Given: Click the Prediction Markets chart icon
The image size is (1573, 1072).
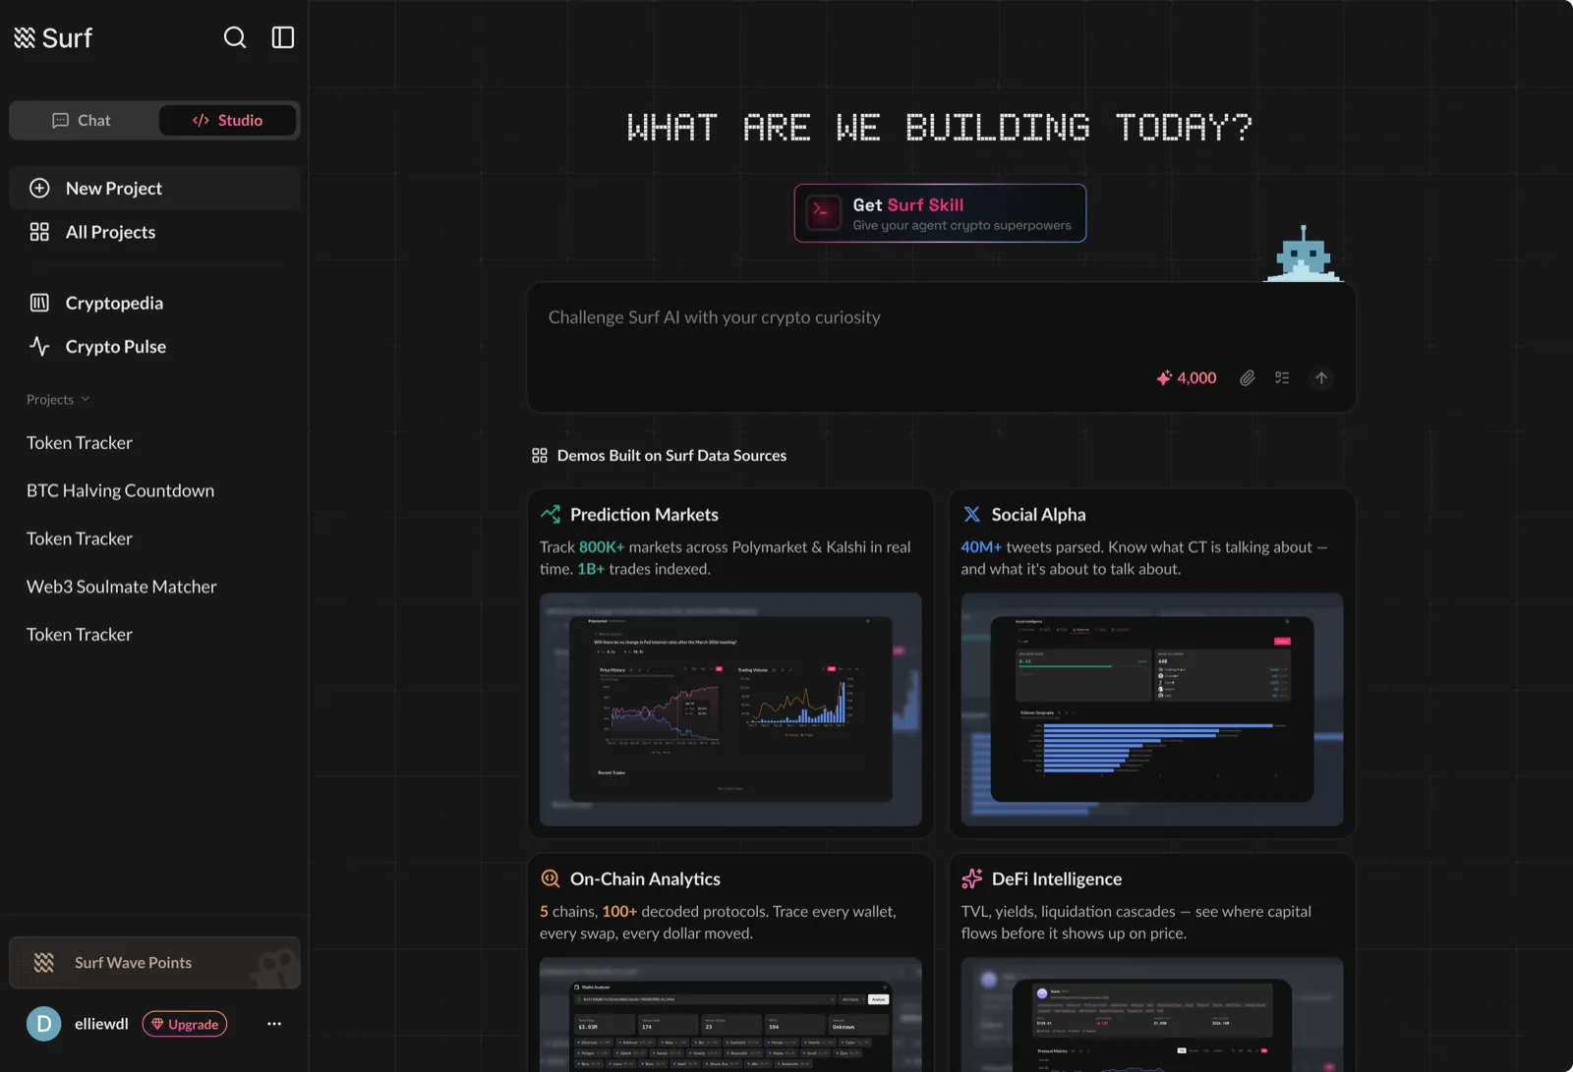Looking at the screenshot, I should [551, 514].
